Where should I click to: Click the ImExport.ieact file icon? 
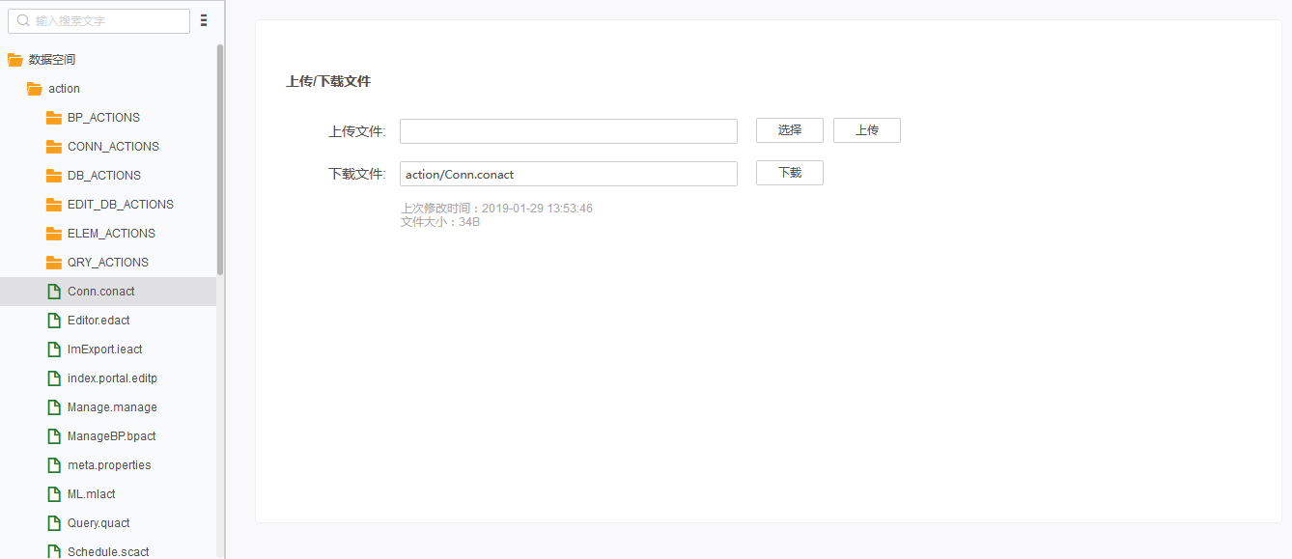[x=54, y=349]
